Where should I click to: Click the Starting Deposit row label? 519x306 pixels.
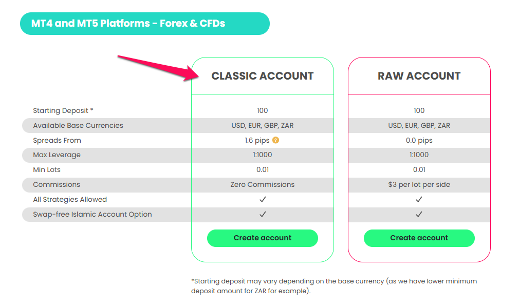point(63,110)
